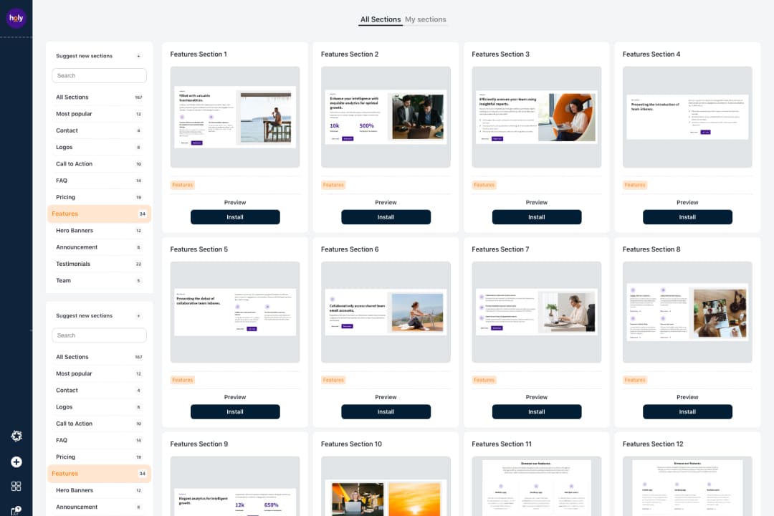Select 'Most popular' in the upper category list
Screen dimensions: 774x516
99,114
